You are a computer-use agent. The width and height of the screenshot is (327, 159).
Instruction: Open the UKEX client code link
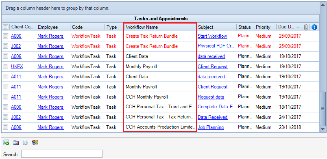tap(17, 67)
